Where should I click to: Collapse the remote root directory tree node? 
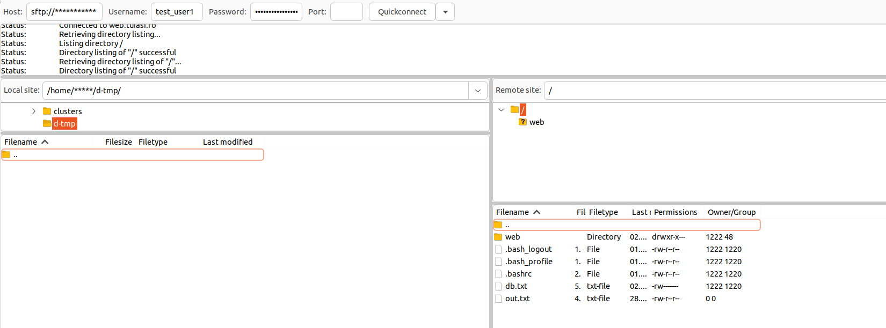(x=502, y=110)
